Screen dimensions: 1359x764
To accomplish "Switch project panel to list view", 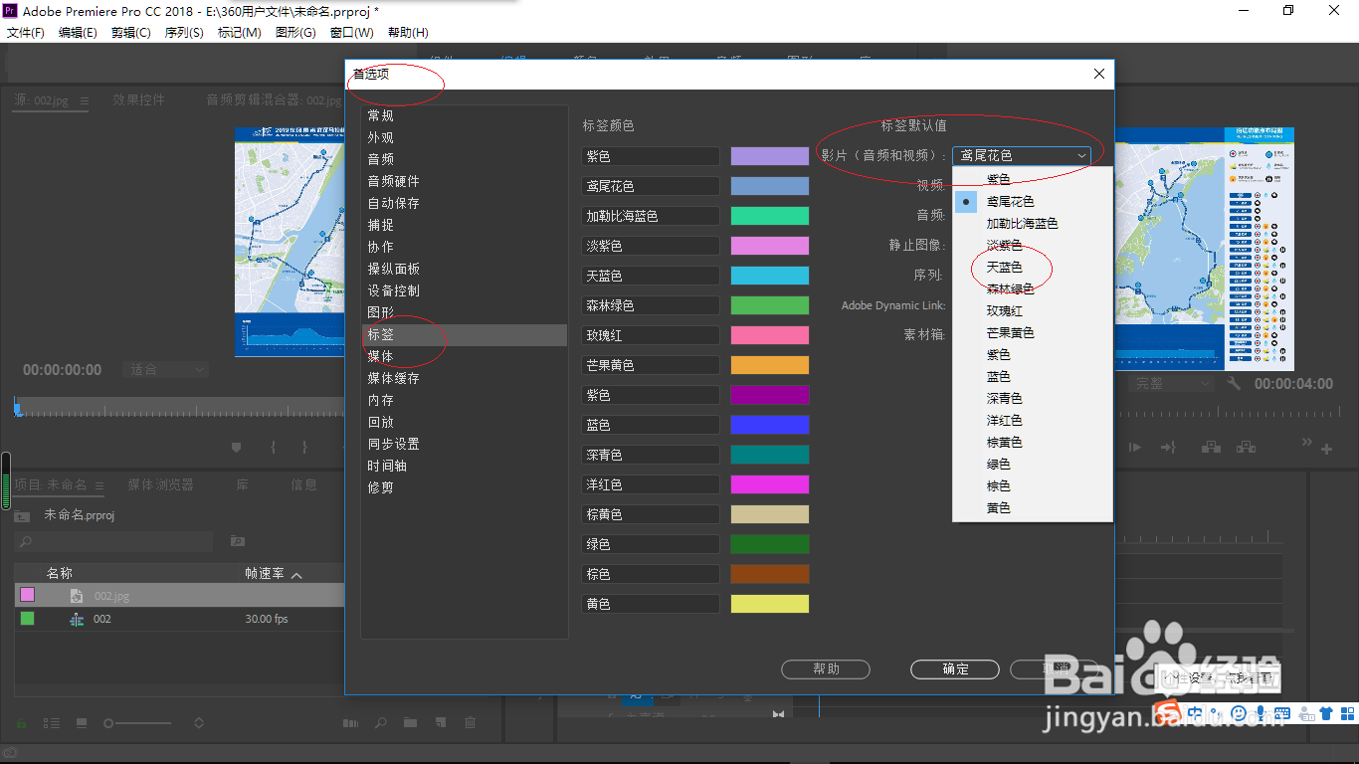I will point(53,723).
